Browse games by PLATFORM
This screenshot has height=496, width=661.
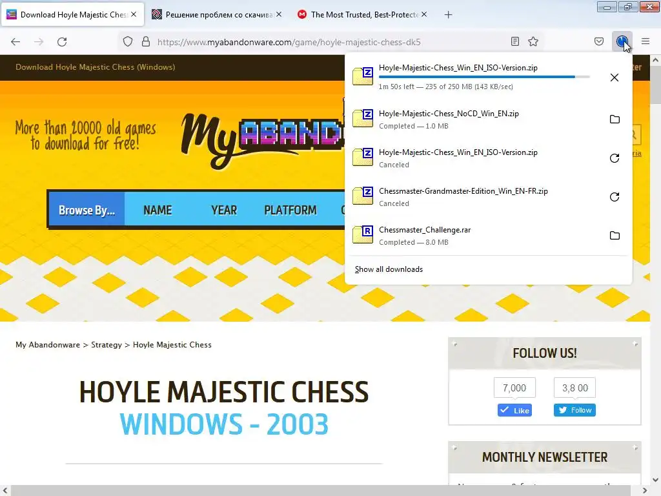coord(290,210)
